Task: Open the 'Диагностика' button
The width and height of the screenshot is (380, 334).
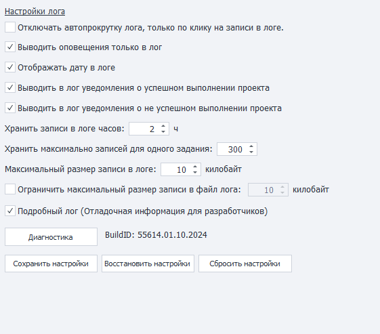Action: point(51,237)
